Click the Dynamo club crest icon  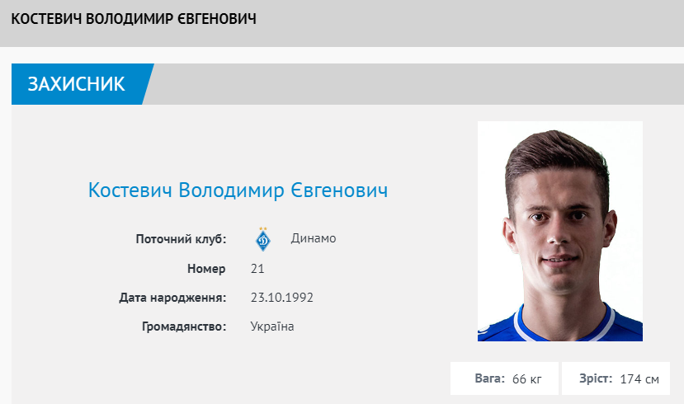(263, 239)
